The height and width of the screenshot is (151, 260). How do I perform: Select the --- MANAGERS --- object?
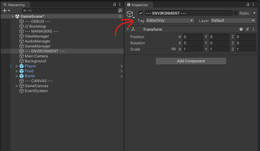pyautogui.click(x=41, y=31)
